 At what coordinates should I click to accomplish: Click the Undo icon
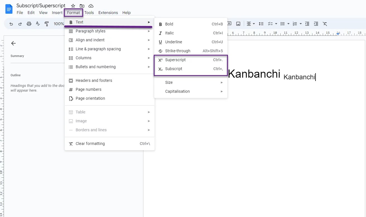(x=11, y=24)
